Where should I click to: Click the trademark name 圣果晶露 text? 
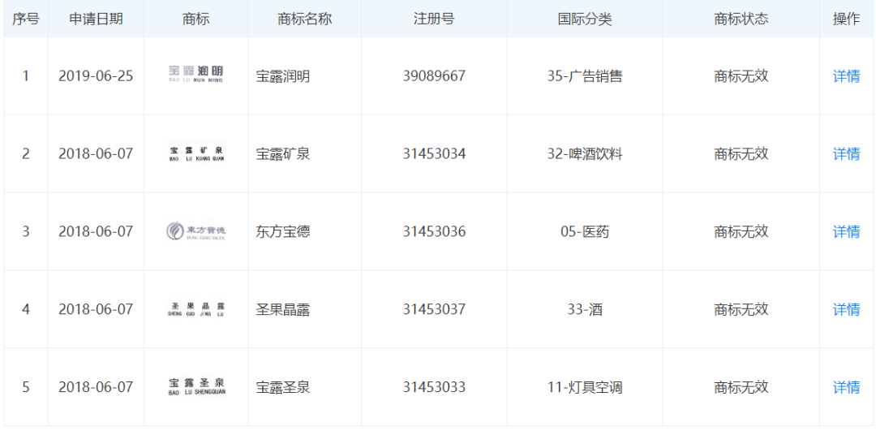tap(283, 310)
